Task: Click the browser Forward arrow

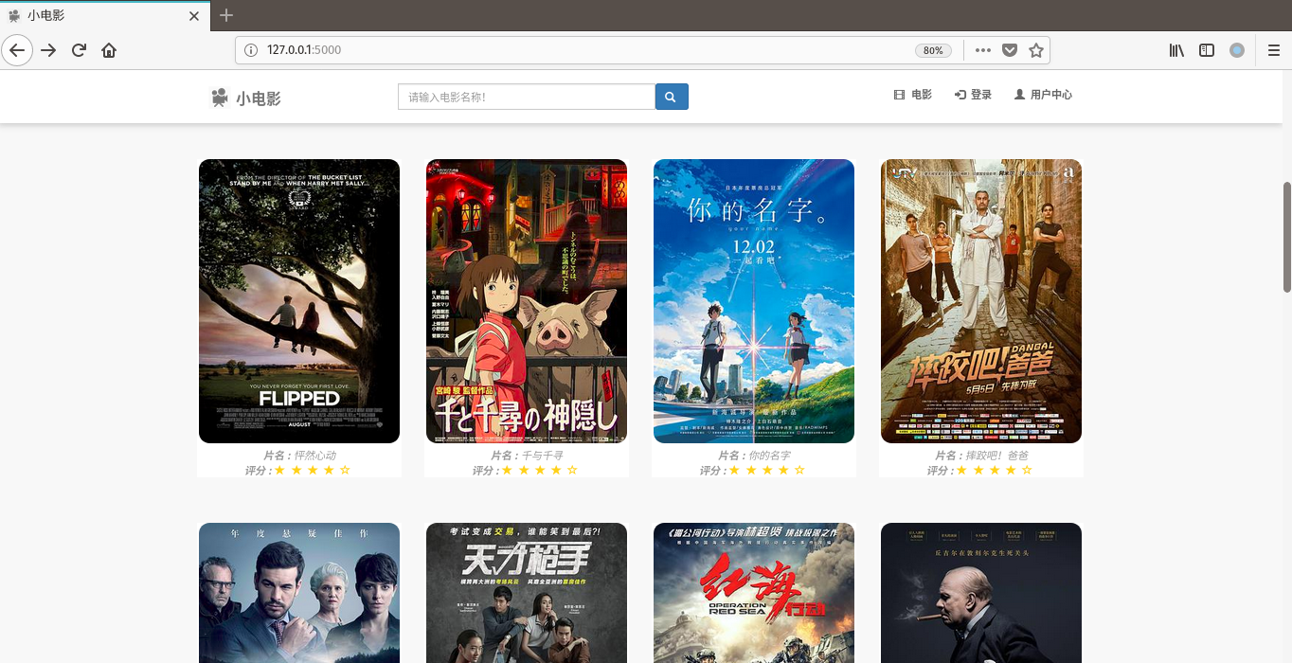Action: [x=48, y=50]
